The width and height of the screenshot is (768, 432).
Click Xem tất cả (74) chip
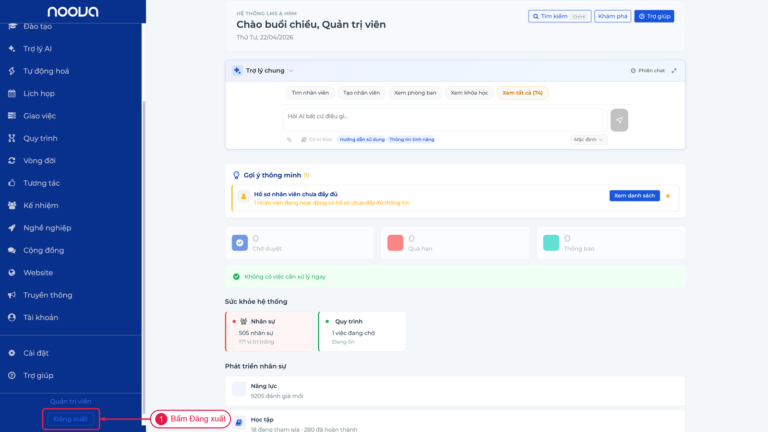[522, 93]
